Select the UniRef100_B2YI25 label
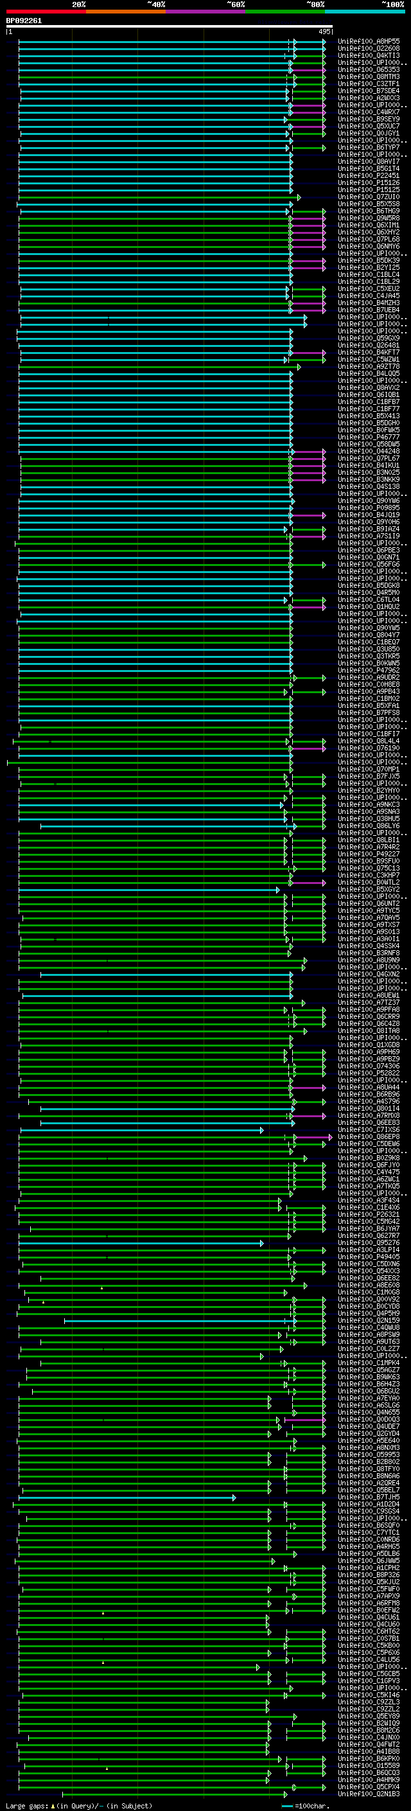Viewport: 411px width, 1811px height. point(369,267)
